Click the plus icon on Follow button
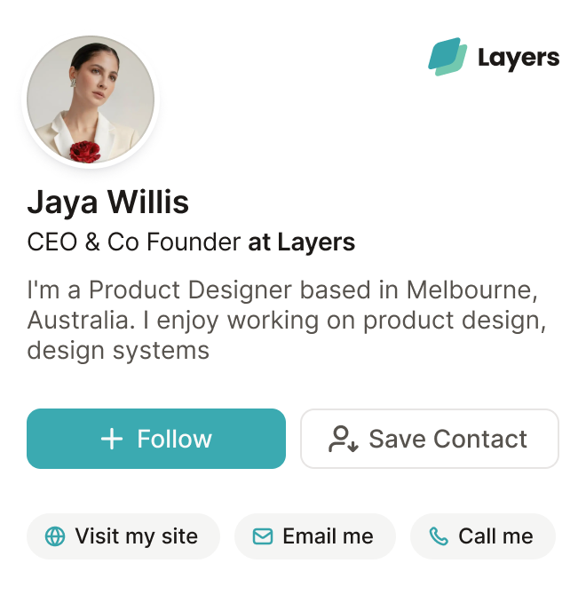The width and height of the screenshot is (586, 595). click(112, 439)
